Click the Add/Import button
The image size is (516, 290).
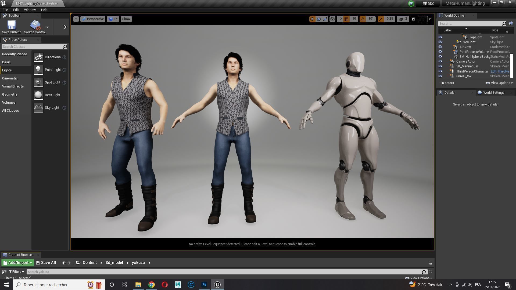(x=17, y=263)
